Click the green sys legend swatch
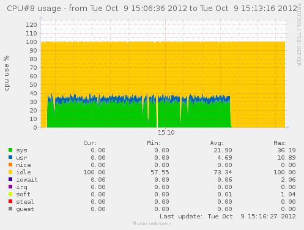 point(10,150)
